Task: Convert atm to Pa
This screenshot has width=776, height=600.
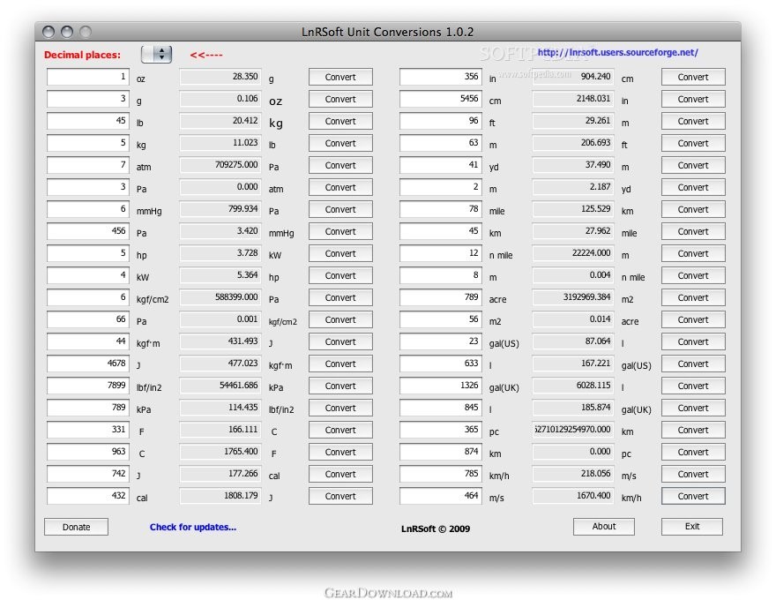Action: (x=340, y=165)
